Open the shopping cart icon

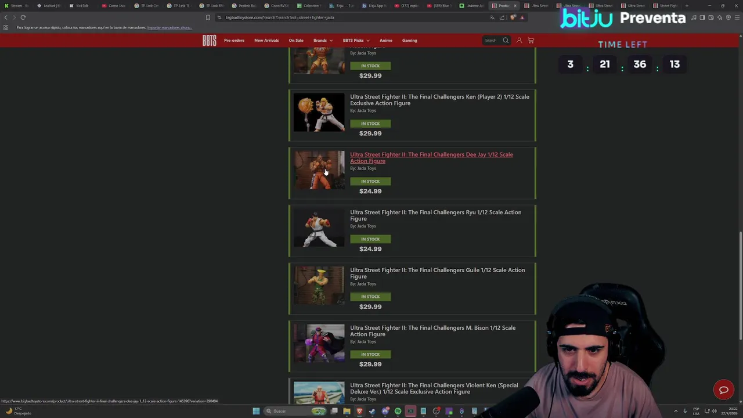click(531, 41)
